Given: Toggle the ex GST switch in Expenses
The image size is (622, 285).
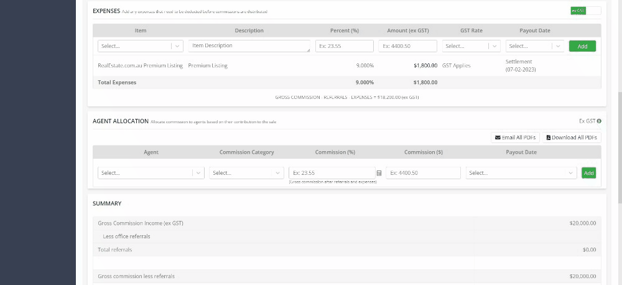Looking at the screenshot, I should click(x=585, y=11).
